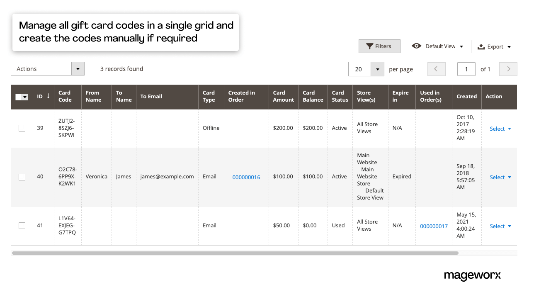Click the Filters funnel button
This screenshot has width=534, height=302.
pos(379,46)
